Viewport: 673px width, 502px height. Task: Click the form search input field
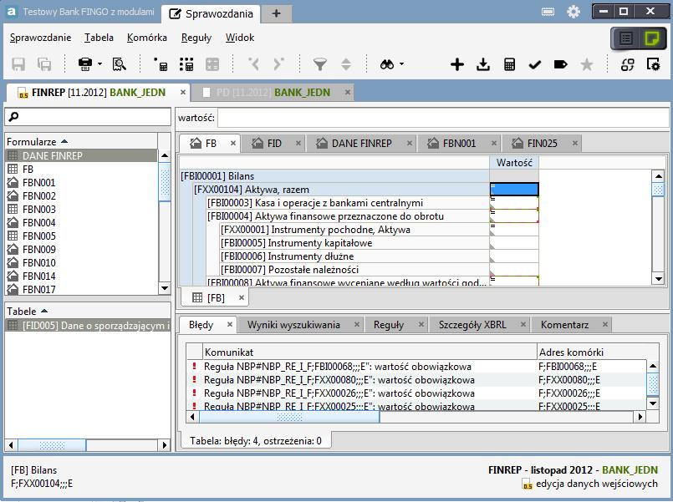(88, 117)
